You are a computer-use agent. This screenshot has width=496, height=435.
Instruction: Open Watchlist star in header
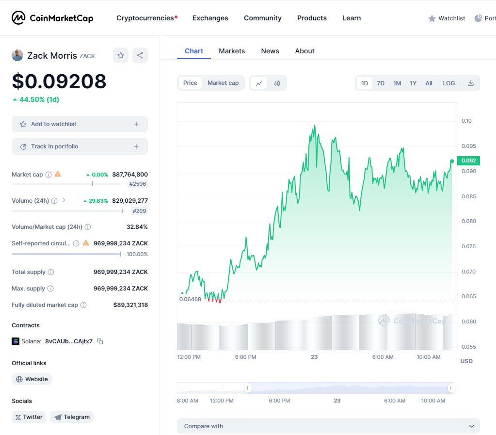point(432,18)
